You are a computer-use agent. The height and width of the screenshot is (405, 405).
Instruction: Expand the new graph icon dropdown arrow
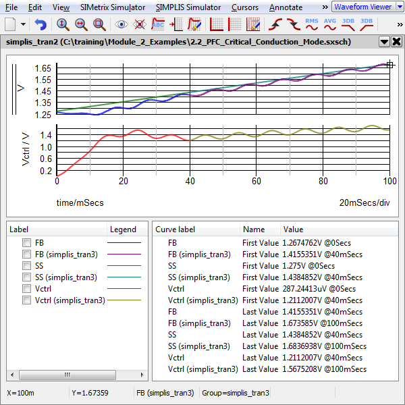point(24,24)
